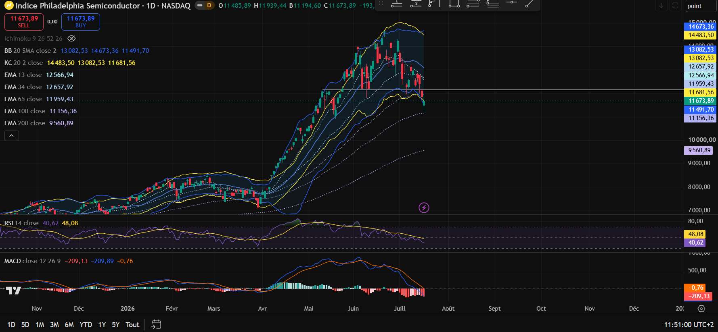This screenshot has width=718, height=332.
Task: Toggle the market status pill indicator
Action: coord(200,6)
